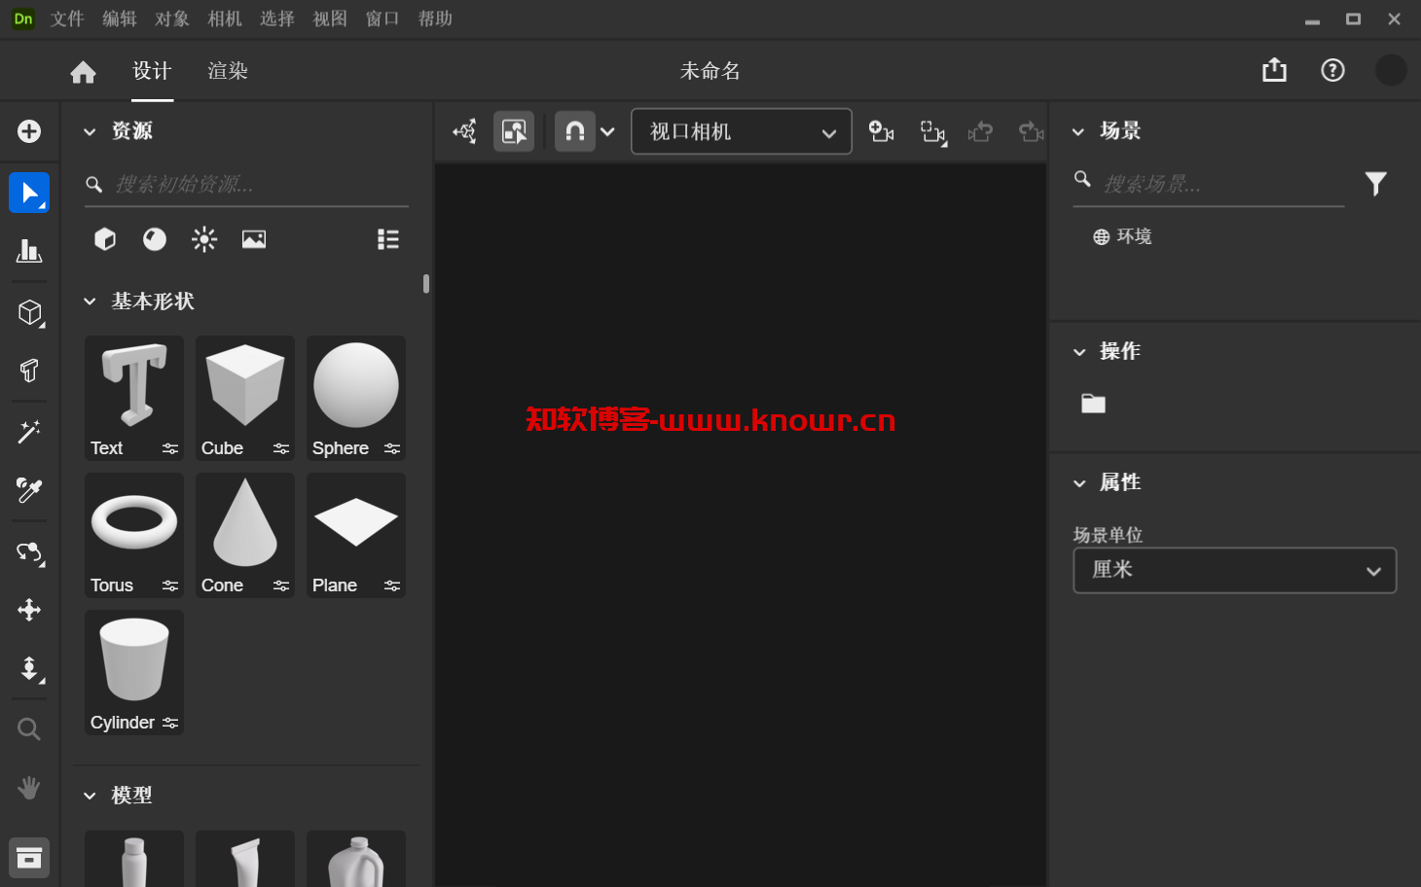Open the 选择 menu
The height and width of the screenshot is (887, 1421).
point(277,18)
